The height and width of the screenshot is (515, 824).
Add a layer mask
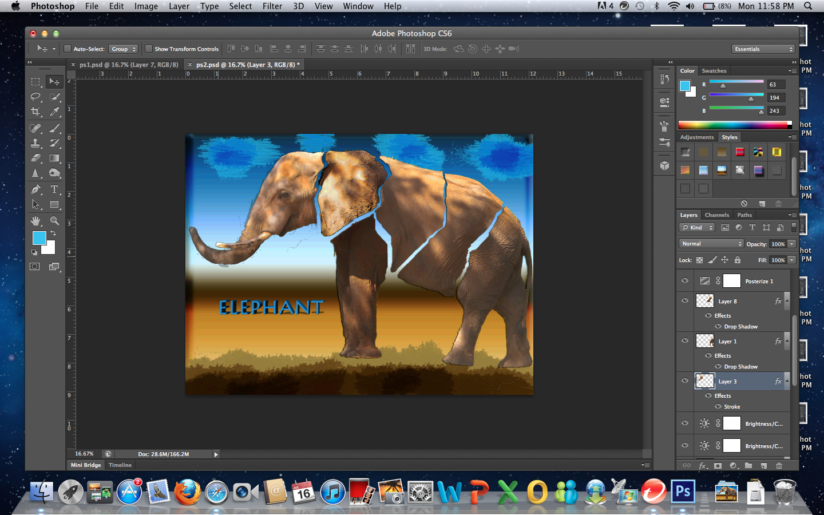pyautogui.click(x=718, y=466)
